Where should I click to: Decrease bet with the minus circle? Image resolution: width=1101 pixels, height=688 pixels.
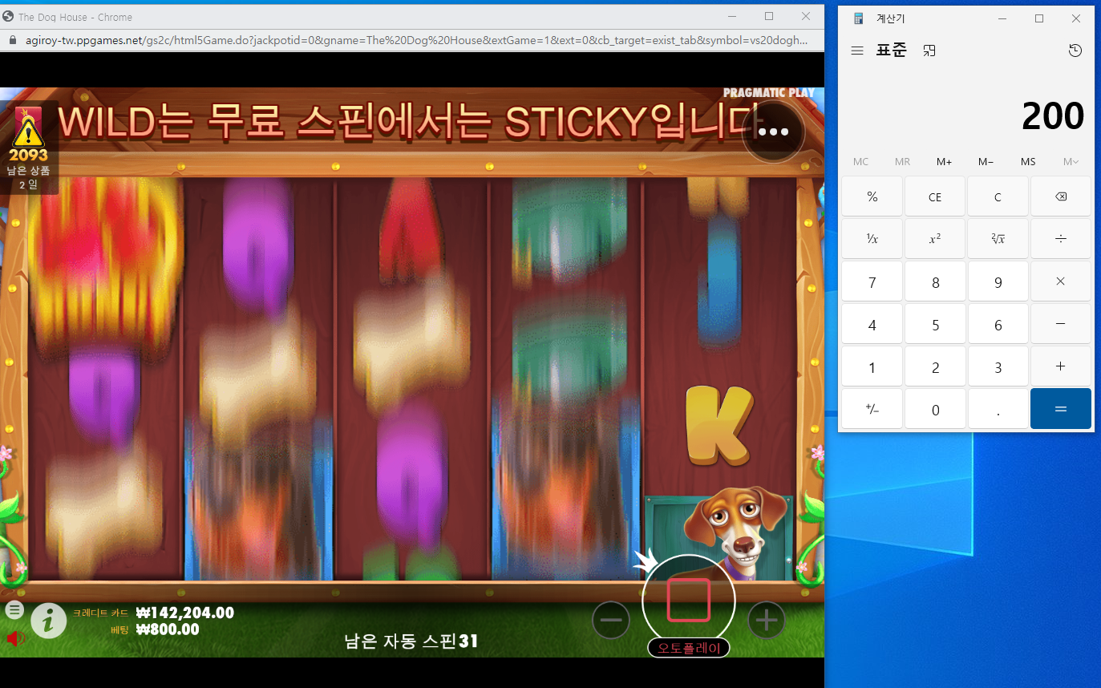611,620
